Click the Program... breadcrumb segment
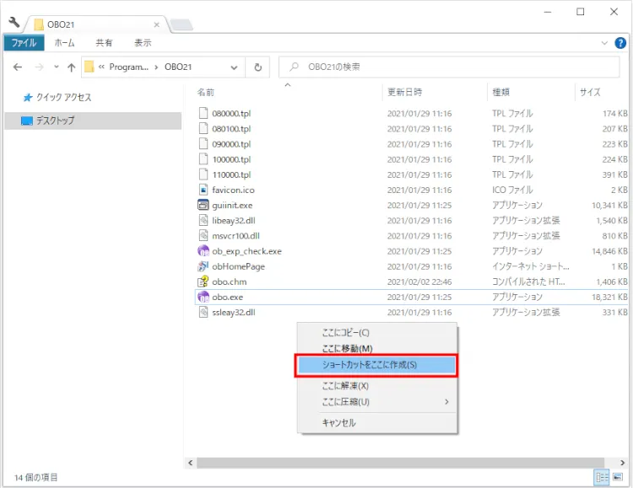633x488 pixels. (x=129, y=67)
